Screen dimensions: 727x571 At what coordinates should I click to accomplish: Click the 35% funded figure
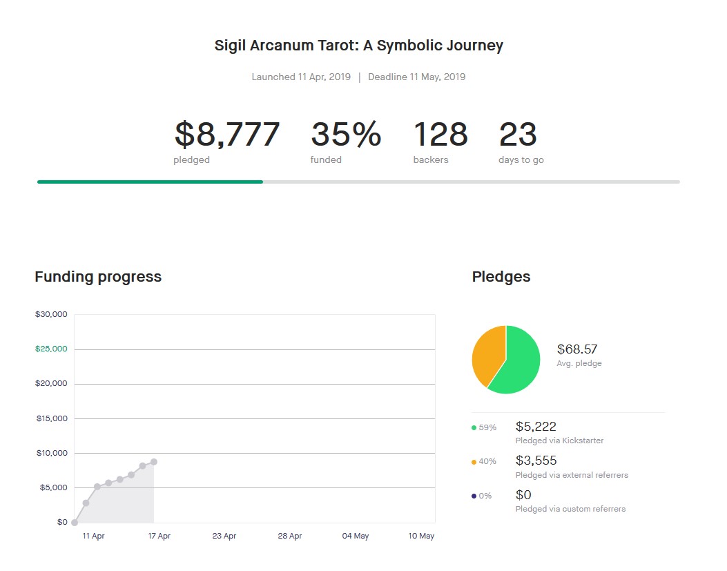(345, 135)
